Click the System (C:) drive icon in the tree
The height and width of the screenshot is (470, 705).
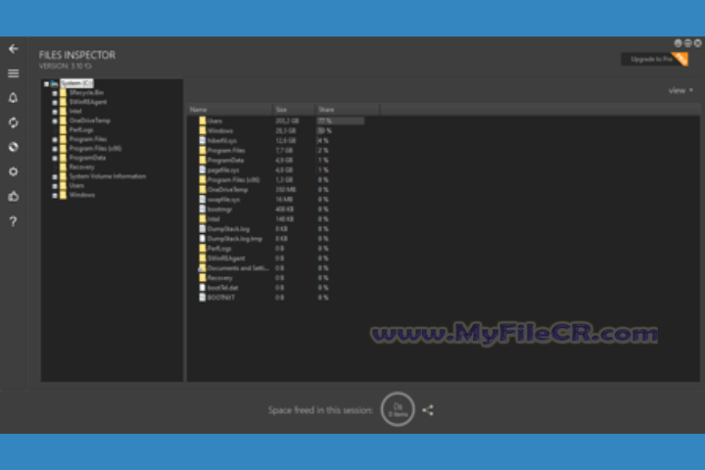55,83
